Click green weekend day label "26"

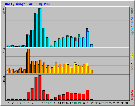[107, 103]
